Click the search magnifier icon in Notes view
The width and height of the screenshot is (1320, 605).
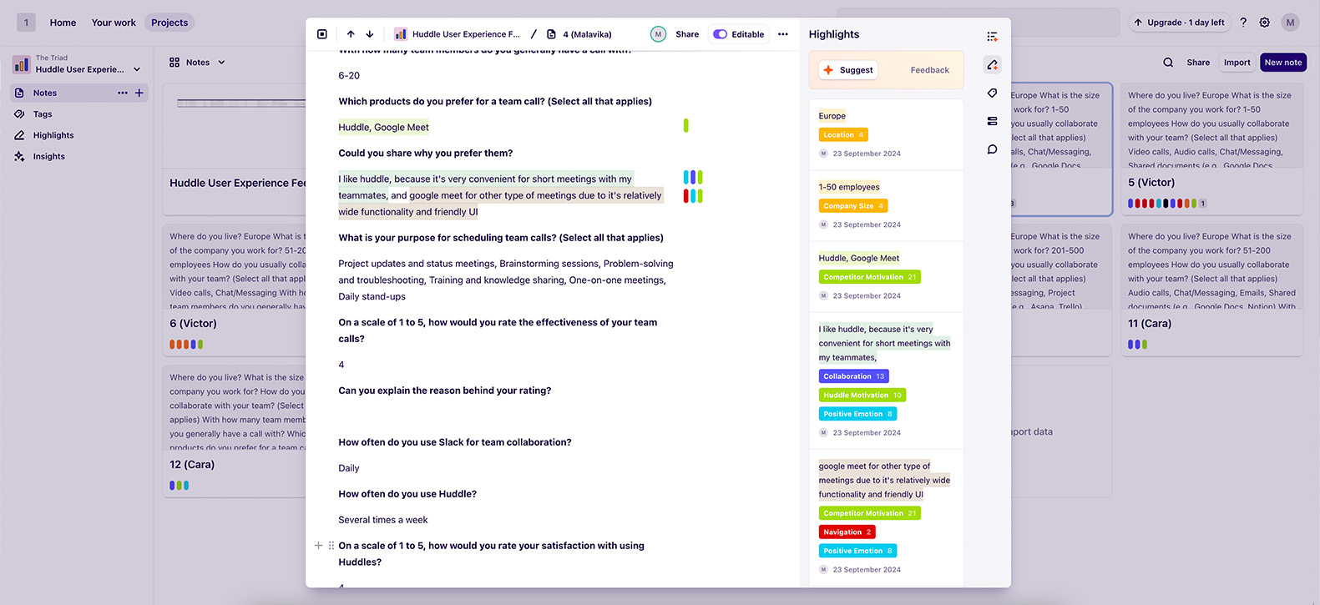point(1168,63)
